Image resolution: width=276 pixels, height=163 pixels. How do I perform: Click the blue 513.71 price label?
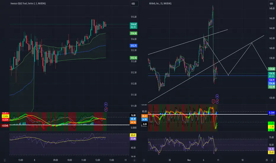pyautogui.click(x=134, y=46)
